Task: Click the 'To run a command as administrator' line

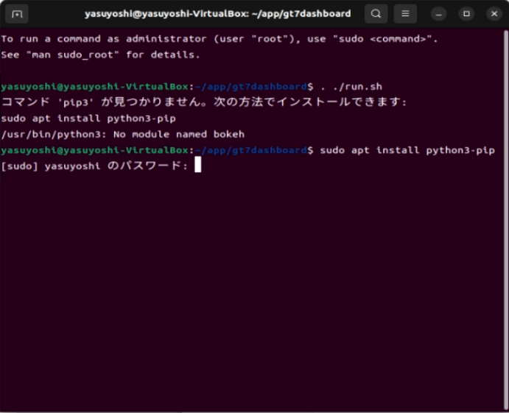Action: (220, 39)
